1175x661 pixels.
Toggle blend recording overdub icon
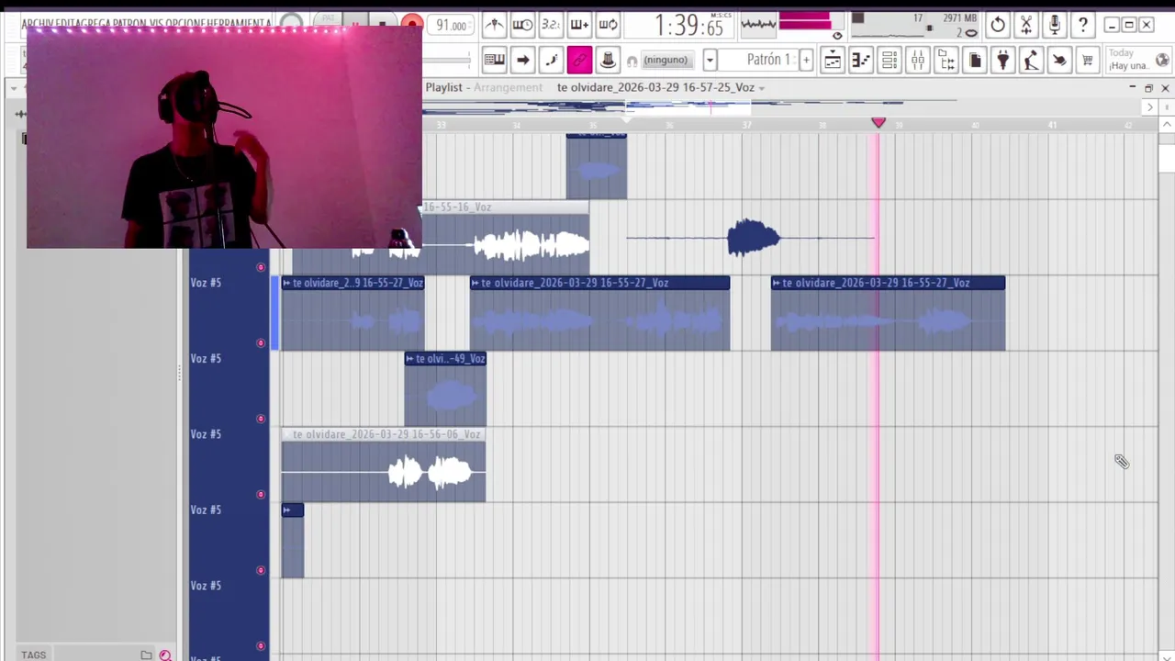point(579,25)
